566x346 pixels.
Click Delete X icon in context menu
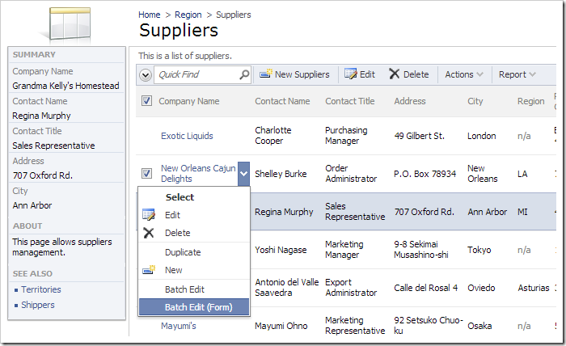pyautogui.click(x=149, y=233)
